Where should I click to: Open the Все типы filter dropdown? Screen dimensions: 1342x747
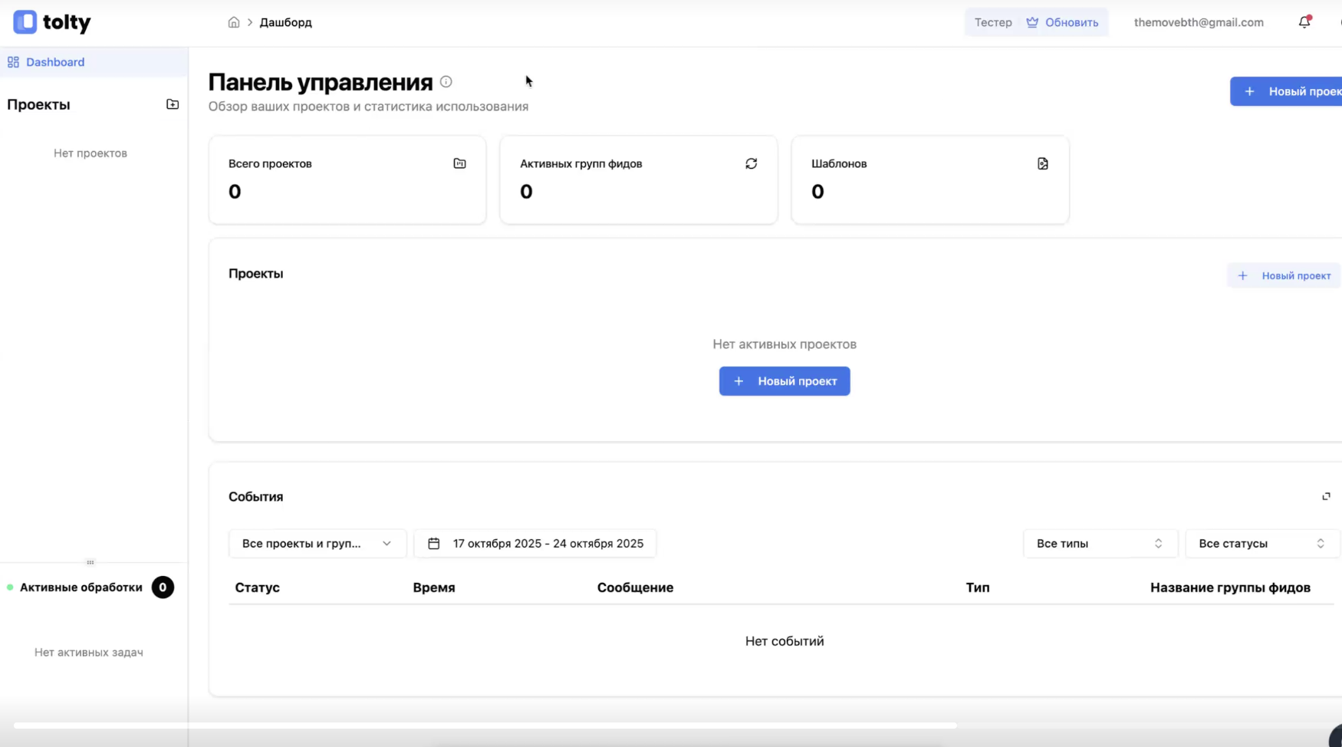click(1100, 544)
